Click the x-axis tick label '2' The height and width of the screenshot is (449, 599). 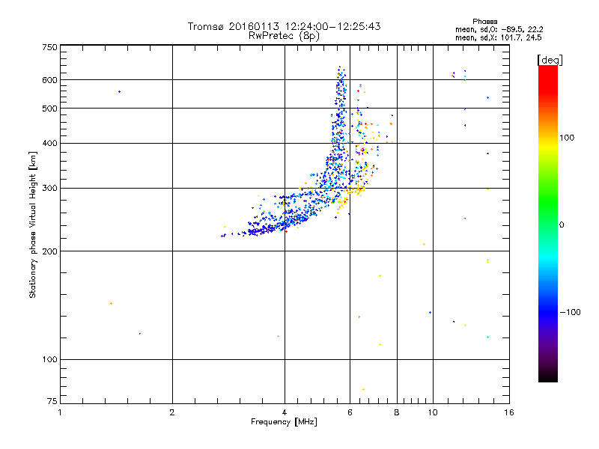click(x=172, y=412)
